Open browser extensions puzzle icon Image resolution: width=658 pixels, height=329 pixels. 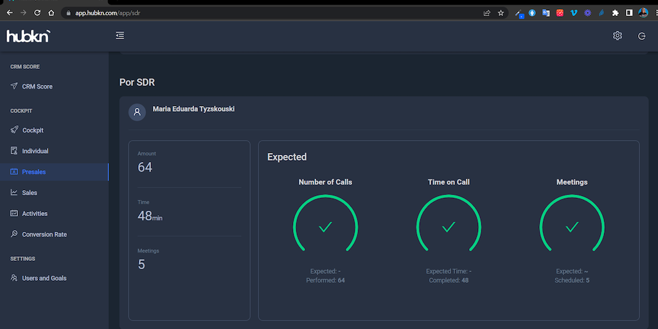(x=615, y=13)
